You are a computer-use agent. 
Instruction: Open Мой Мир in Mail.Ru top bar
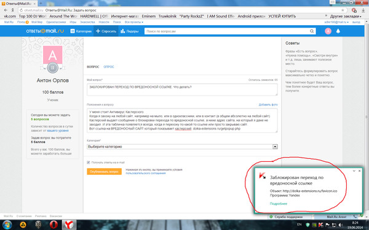[x=37, y=22]
